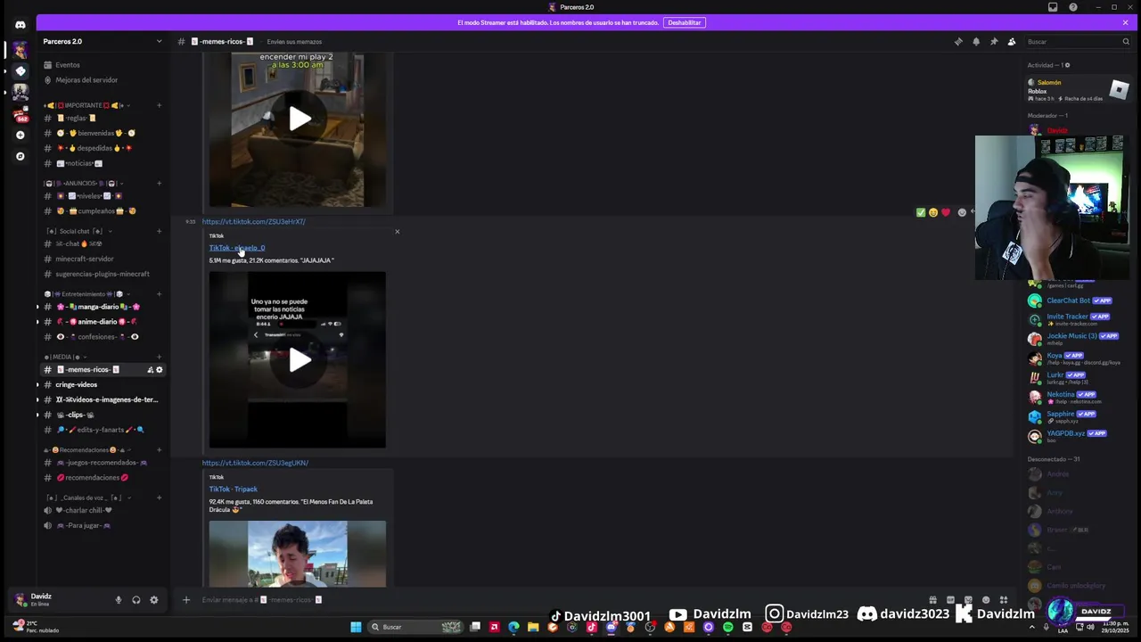This screenshot has width=1141, height=642.
Task: Open the vt.tiktok.com/ZSU3egUKN link
Action: pos(255,463)
